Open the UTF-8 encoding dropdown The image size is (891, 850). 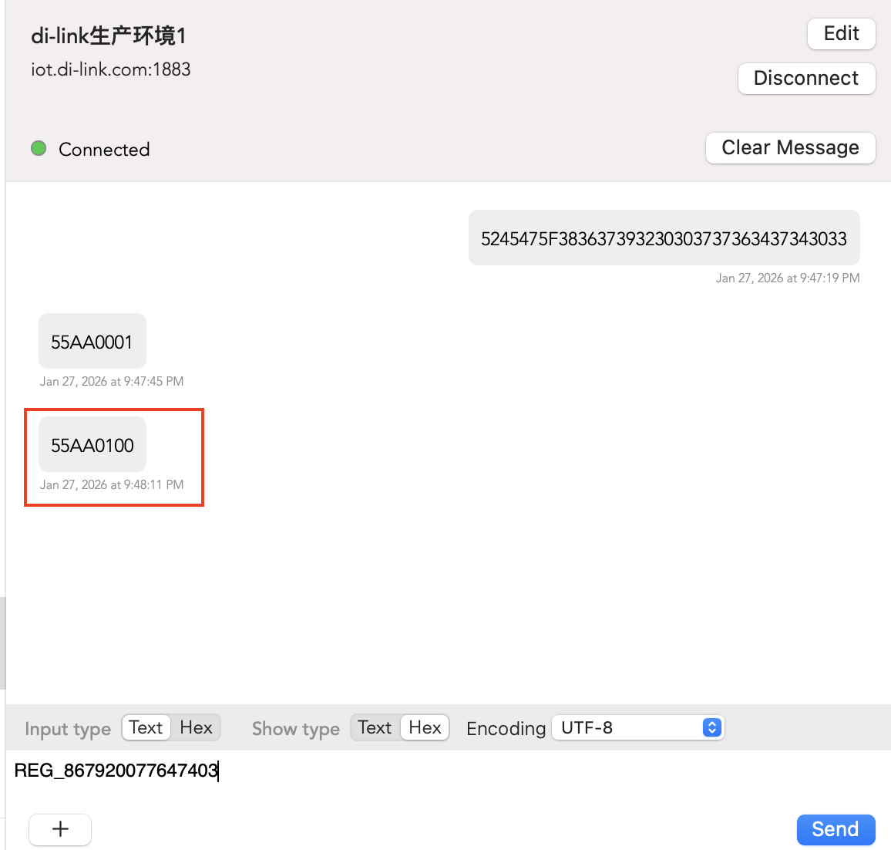(x=638, y=727)
